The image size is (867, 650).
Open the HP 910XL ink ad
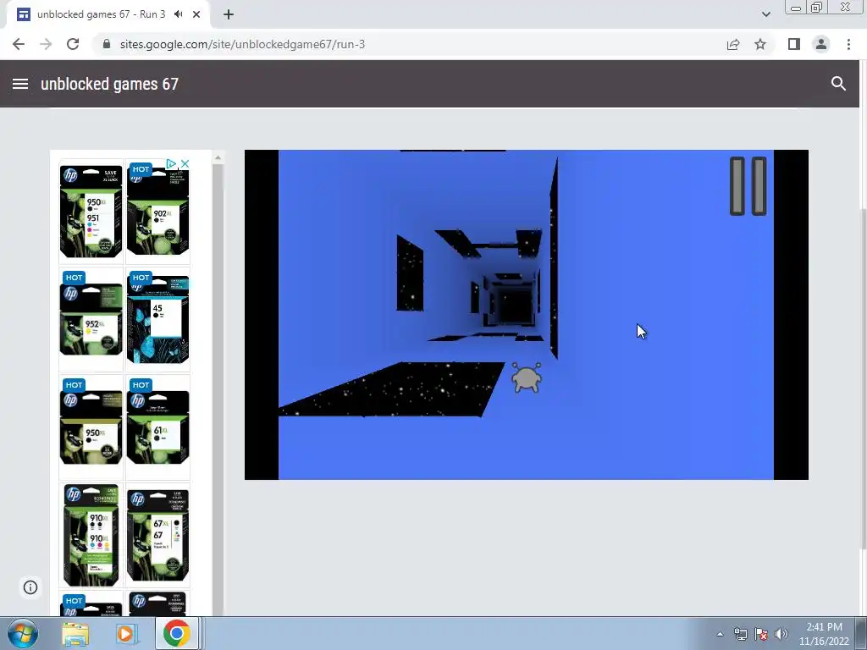tap(91, 535)
